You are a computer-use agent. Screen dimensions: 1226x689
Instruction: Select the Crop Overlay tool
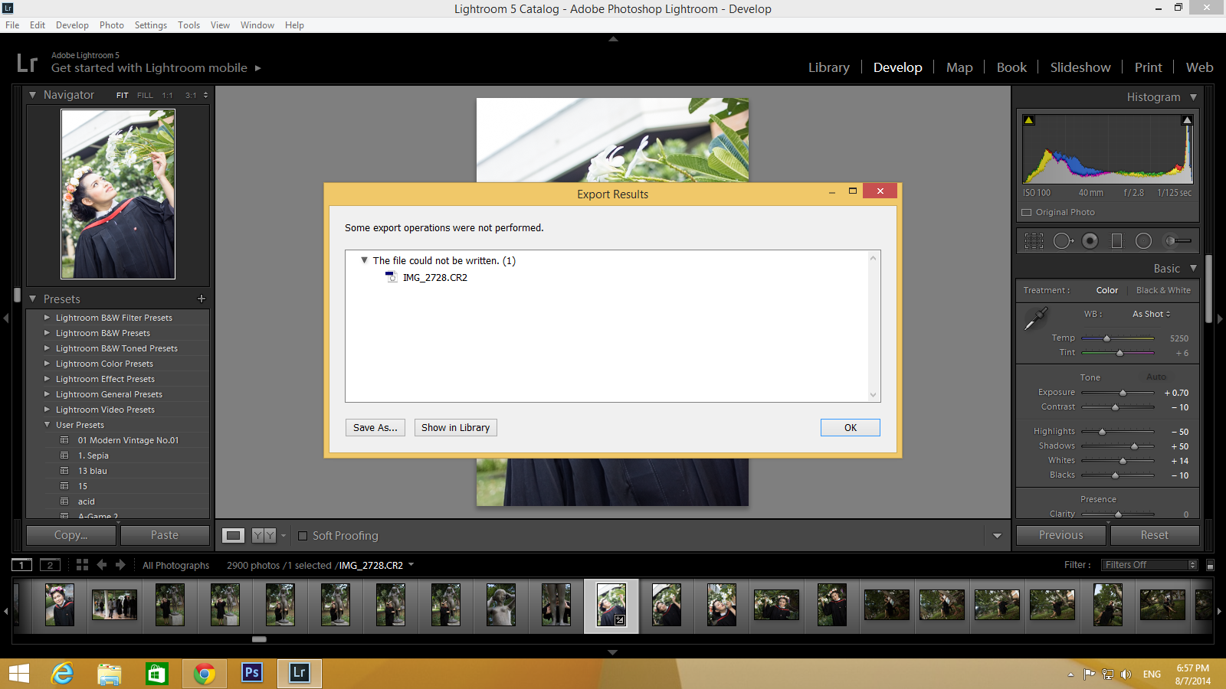pos(1034,241)
